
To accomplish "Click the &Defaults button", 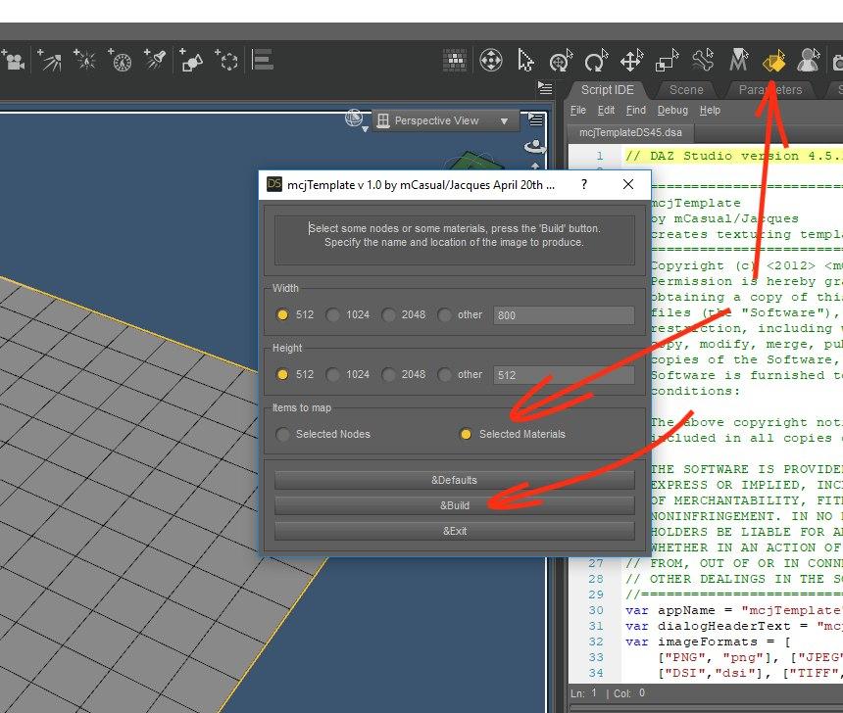I will coord(454,480).
